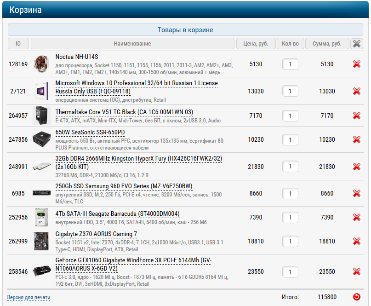Delete Gigabyte Z370 AORUS Gaming 7
Viewport: 371px width, 306px height.
(357, 241)
